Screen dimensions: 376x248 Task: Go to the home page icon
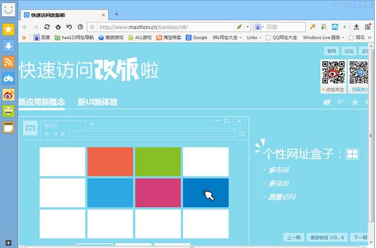click(x=58, y=27)
